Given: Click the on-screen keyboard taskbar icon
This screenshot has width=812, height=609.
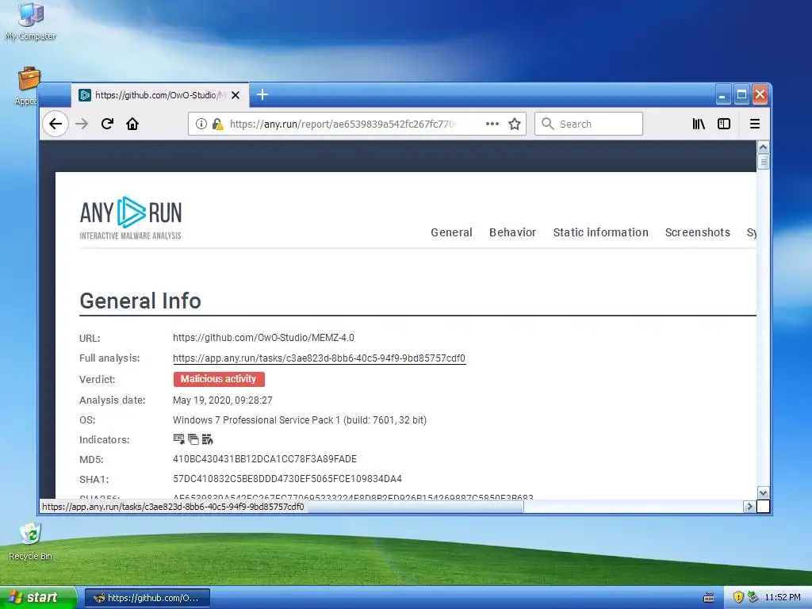Looking at the screenshot, I should click(x=709, y=598).
